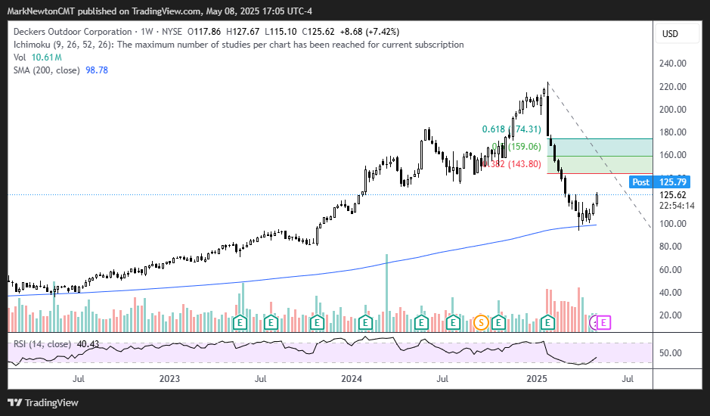Select the May 2024 earnings E marker

click(x=421, y=323)
